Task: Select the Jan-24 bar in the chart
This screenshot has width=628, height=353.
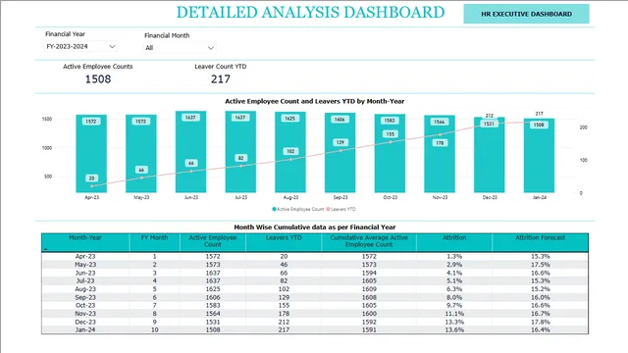Action: tap(539, 155)
